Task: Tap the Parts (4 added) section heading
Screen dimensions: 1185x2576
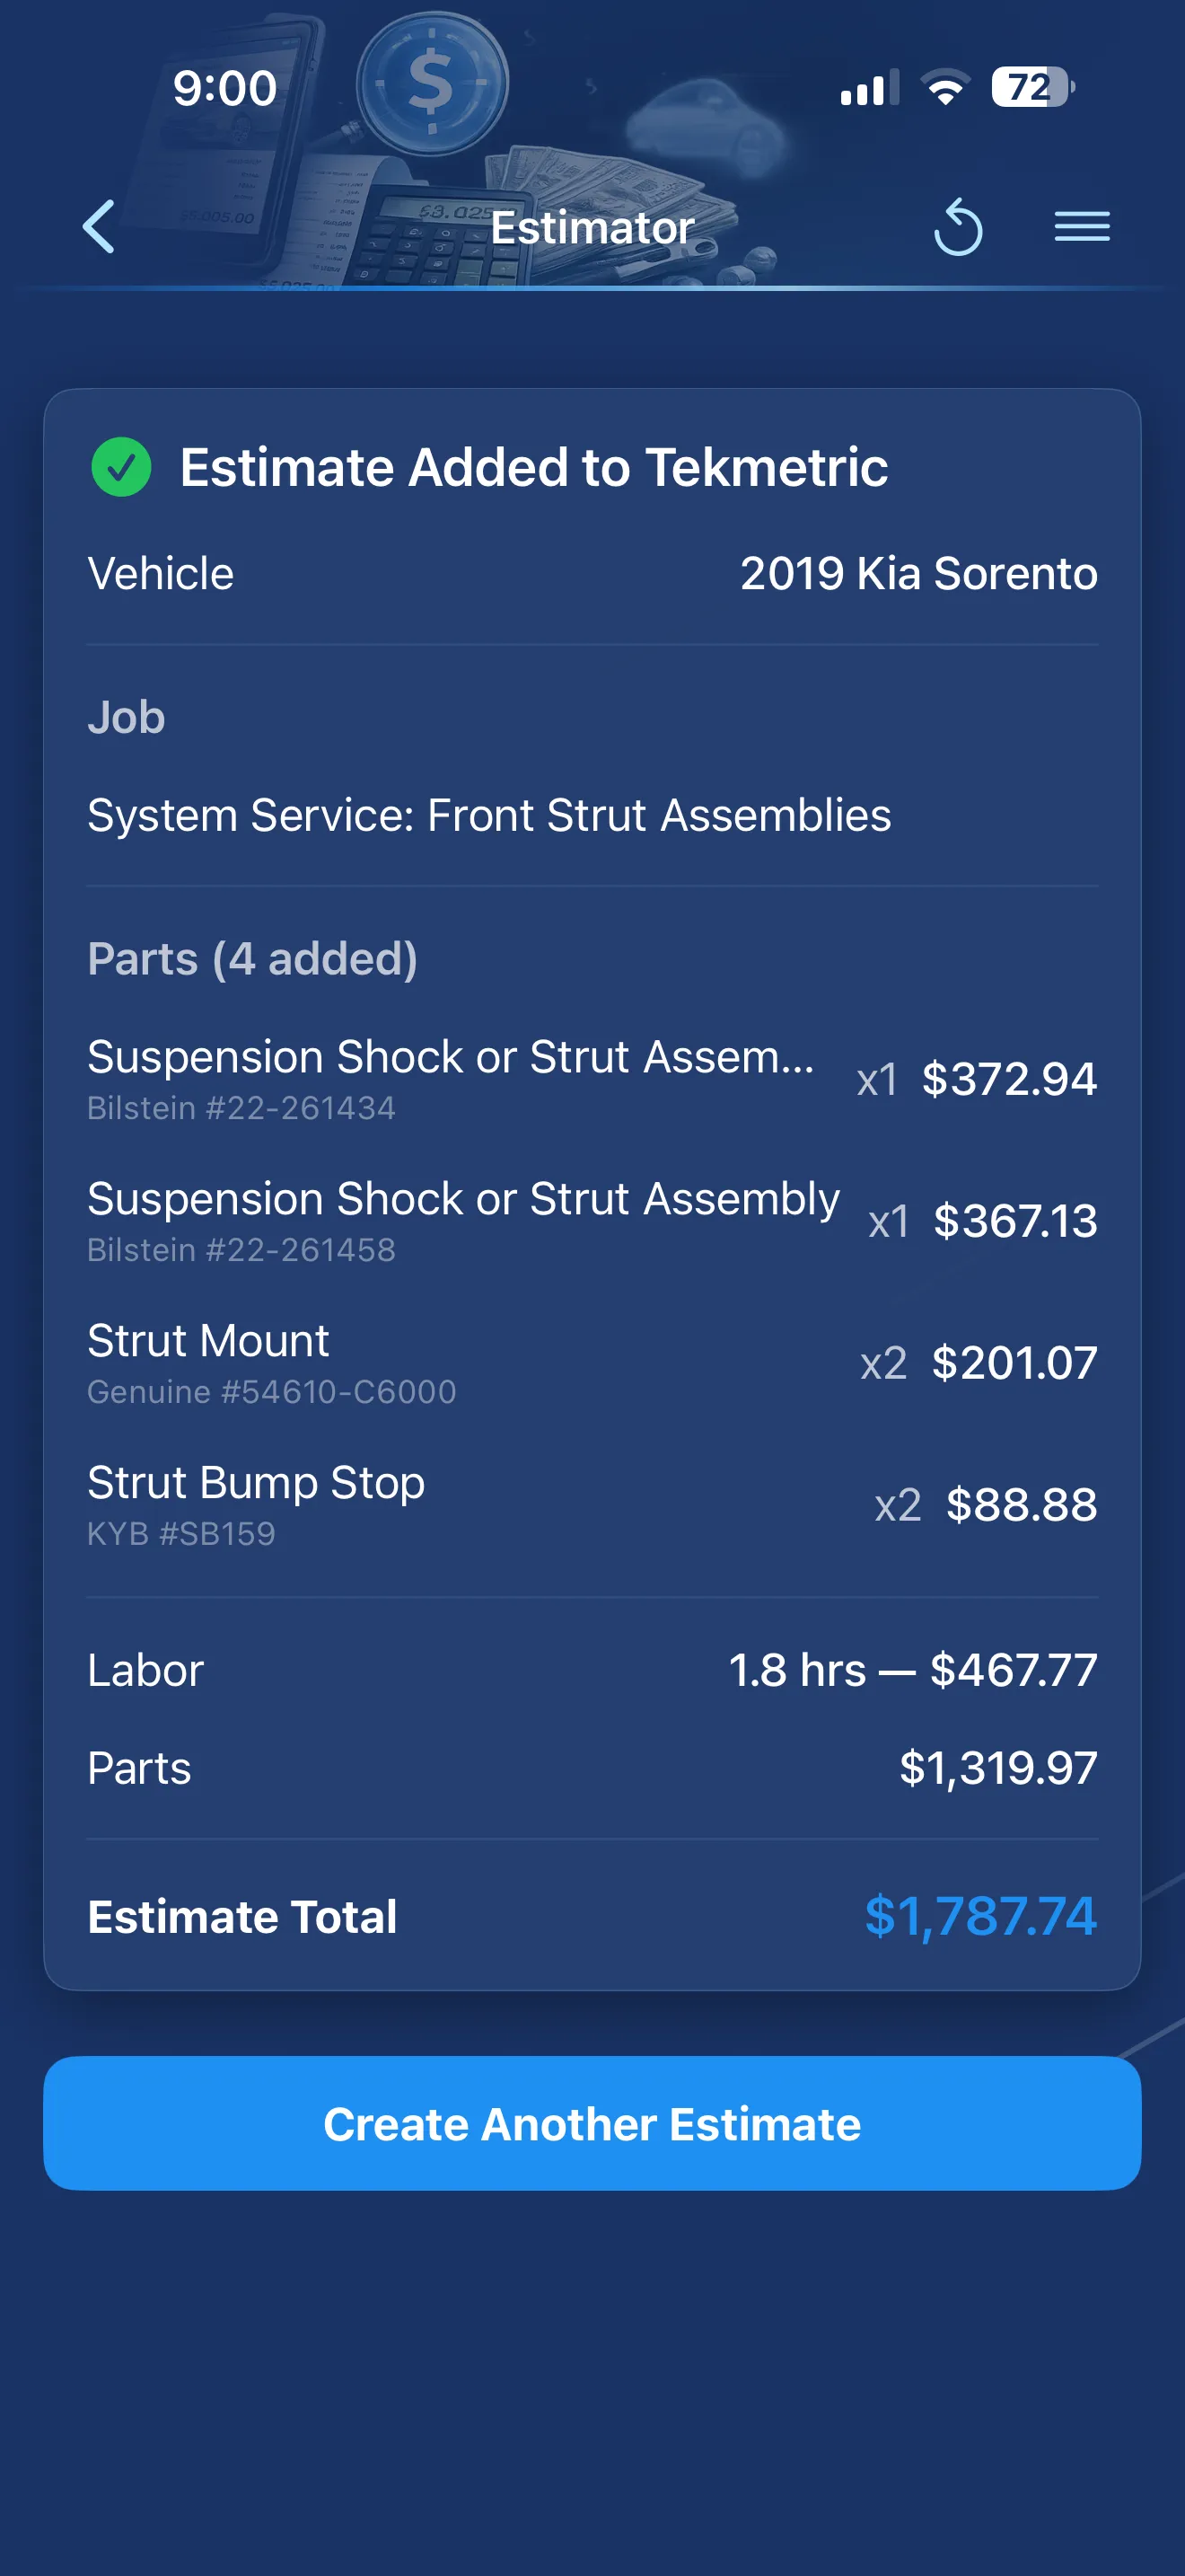Action: pyautogui.click(x=253, y=957)
